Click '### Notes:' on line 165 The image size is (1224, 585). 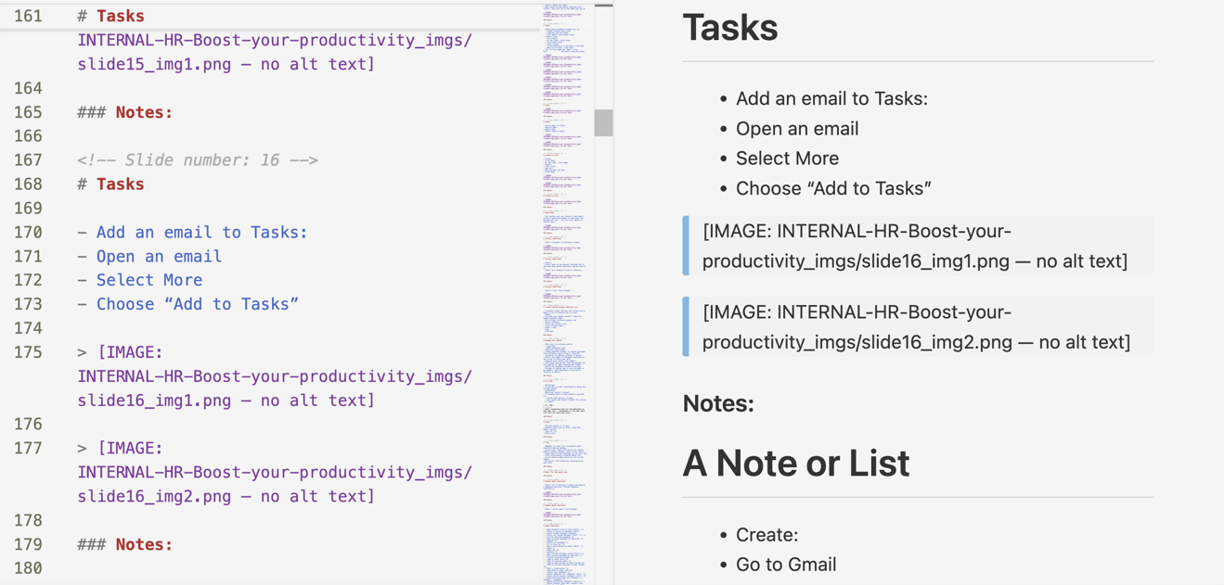click(x=125, y=112)
